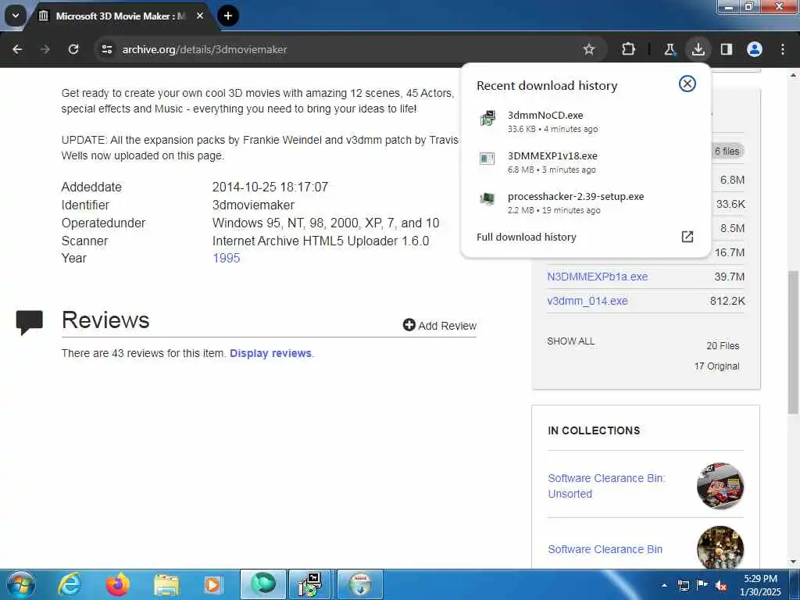
Task: Show hidden tray icons arrow
Action: click(664, 585)
